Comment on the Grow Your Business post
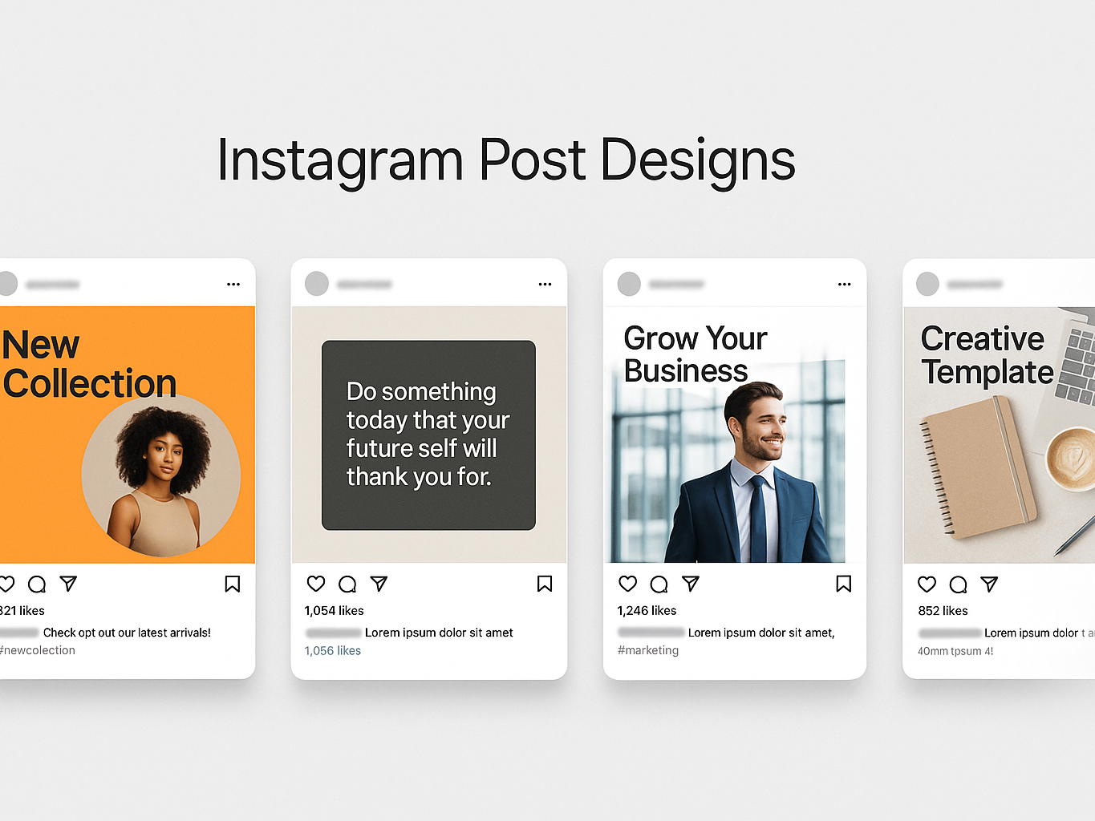Image resolution: width=1095 pixels, height=821 pixels. click(x=659, y=584)
